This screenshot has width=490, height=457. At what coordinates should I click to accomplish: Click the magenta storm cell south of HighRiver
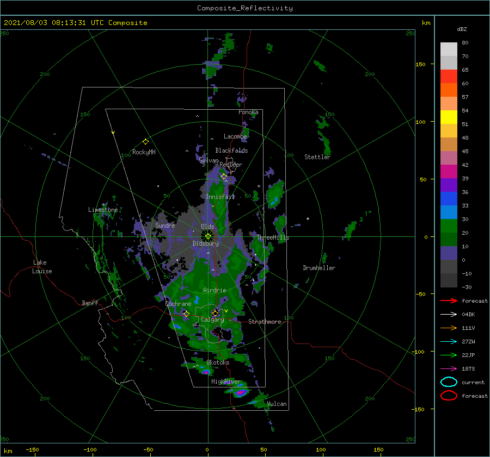(240, 392)
